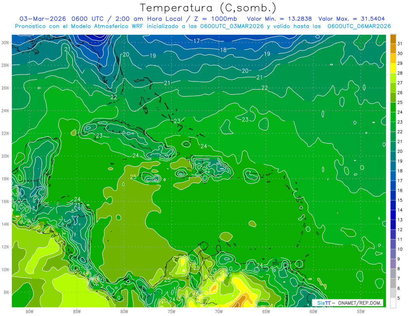
Task: Click the legend scale value '19'
Action: coord(400,161)
